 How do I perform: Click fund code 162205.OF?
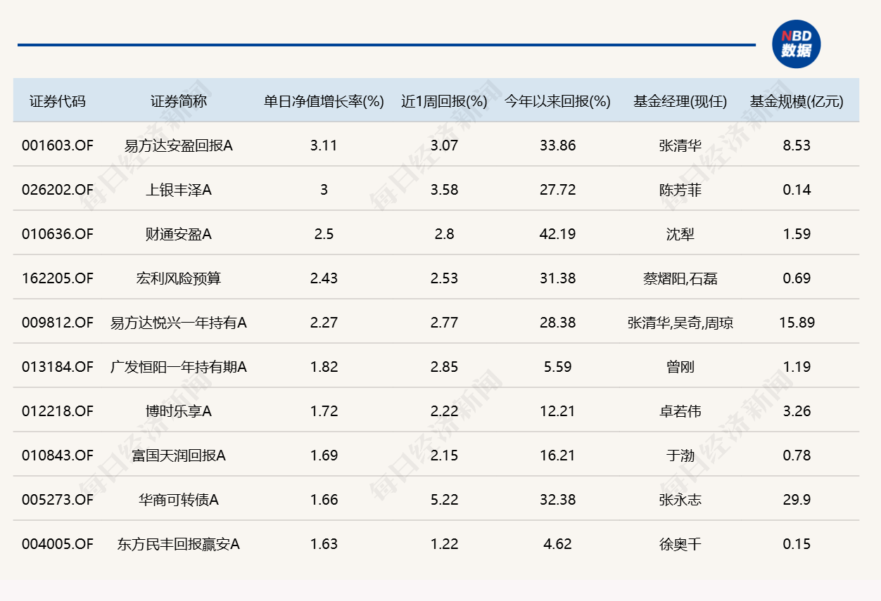point(57,278)
